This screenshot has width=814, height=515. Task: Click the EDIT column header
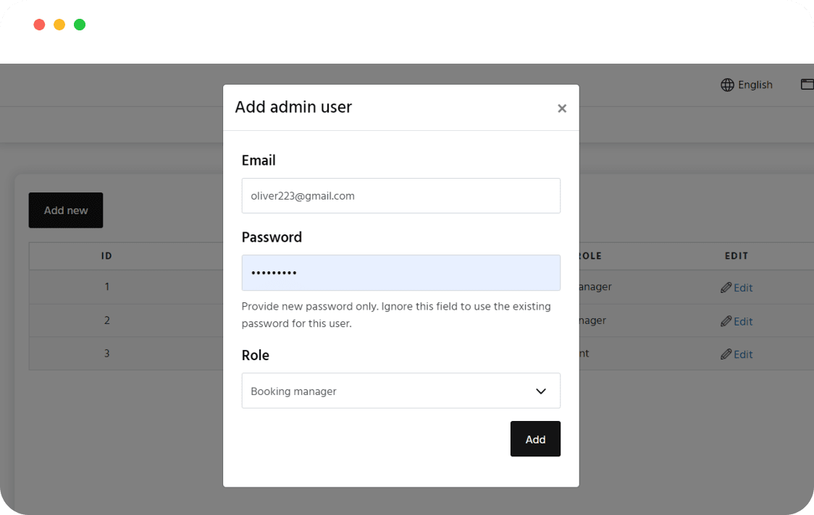point(737,255)
